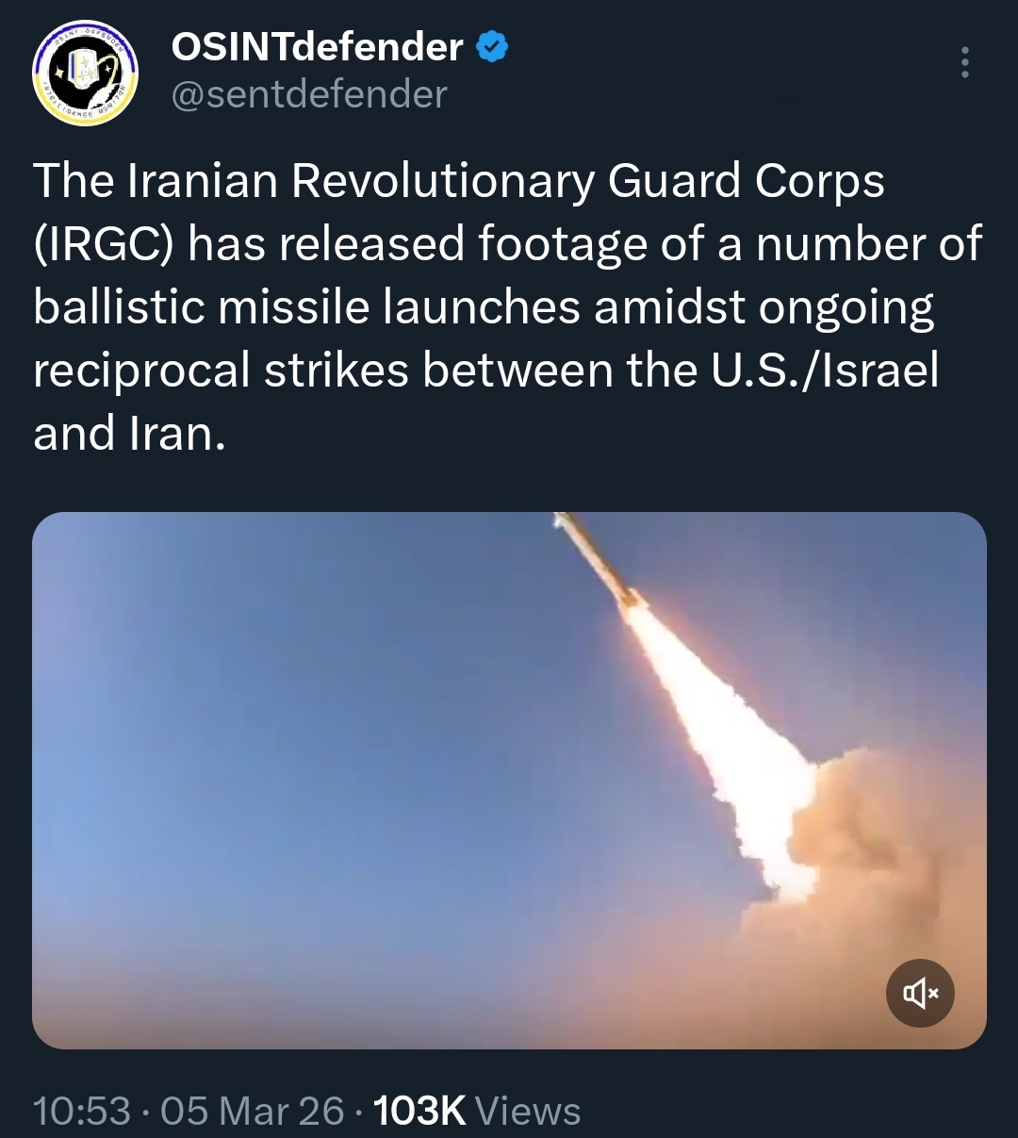Tap the words reciprocal strikes

[x=221, y=371]
